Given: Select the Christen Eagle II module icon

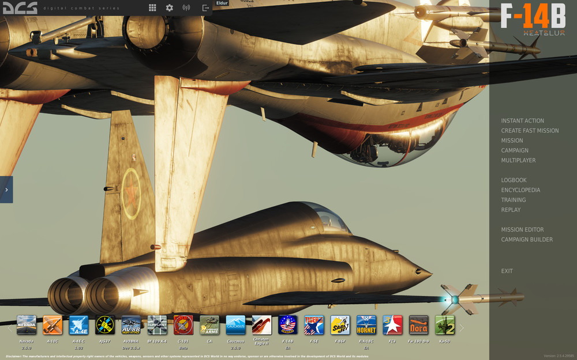Looking at the screenshot, I should pos(261,325).
